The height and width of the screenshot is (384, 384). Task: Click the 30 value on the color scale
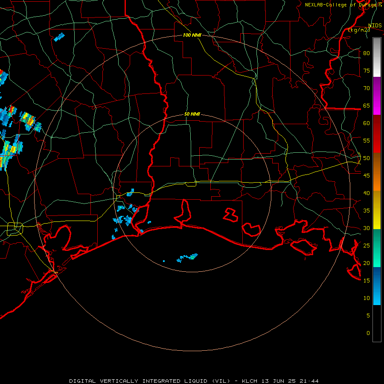click(x=367, y=228)
